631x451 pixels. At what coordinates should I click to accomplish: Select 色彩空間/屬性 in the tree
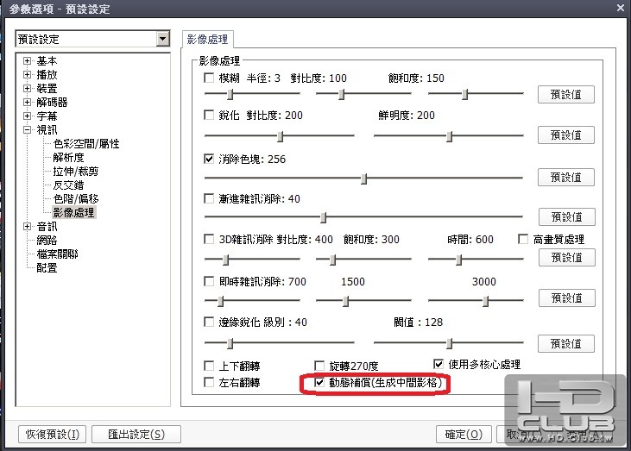tap(86, 144)
